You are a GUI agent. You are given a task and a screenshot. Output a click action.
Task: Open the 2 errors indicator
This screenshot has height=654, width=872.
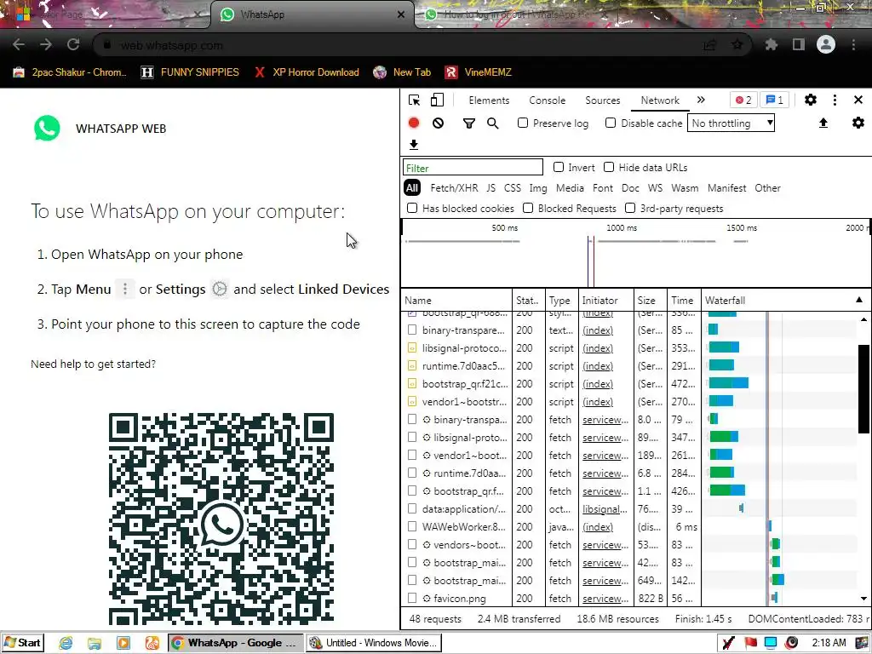coord(743,100)
